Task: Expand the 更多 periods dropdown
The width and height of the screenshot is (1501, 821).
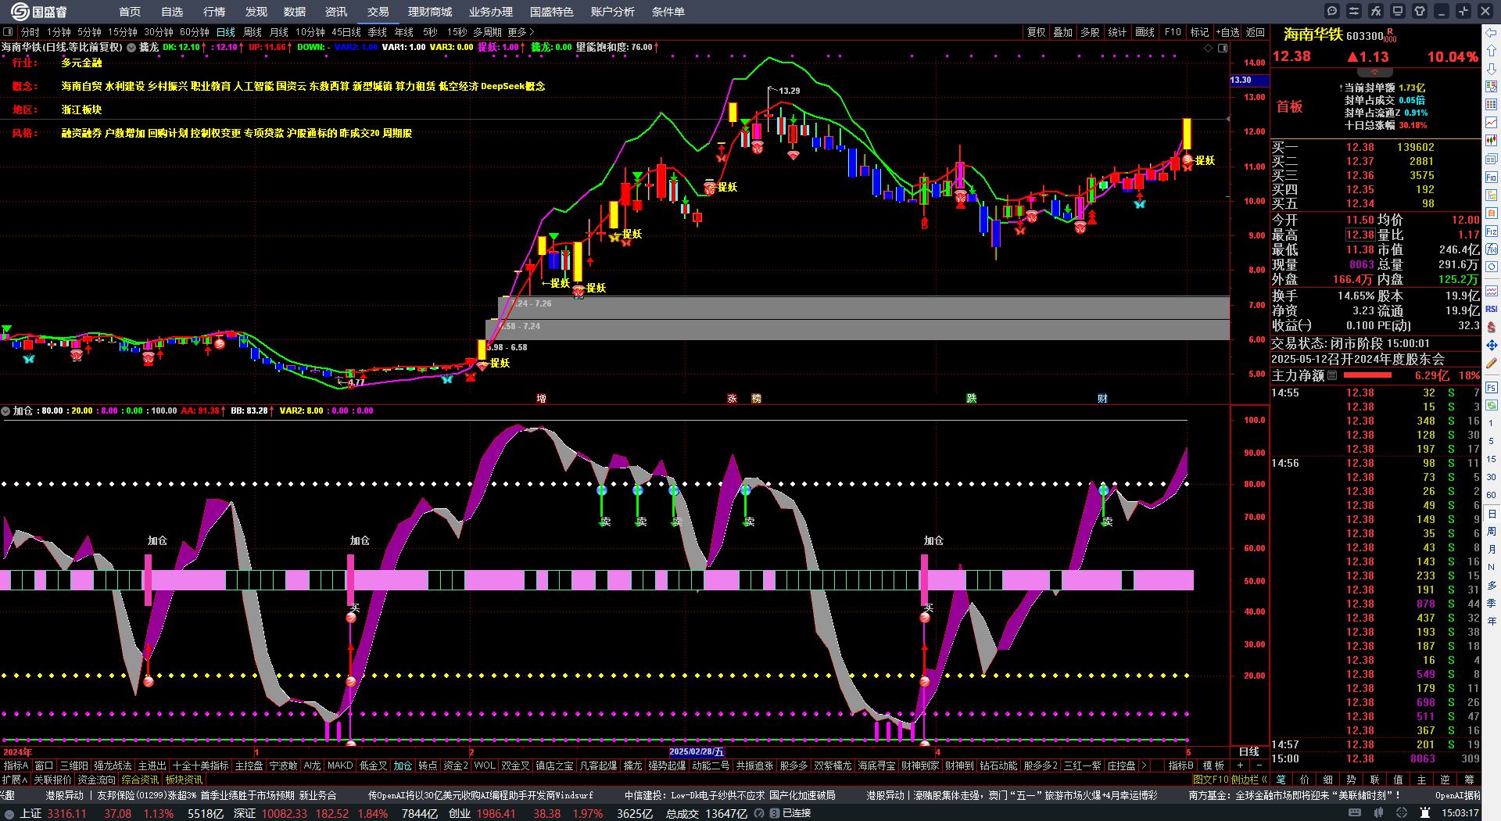Action: [521, 32]
